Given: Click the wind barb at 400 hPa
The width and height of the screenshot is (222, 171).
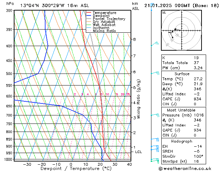Looking at the screenshot, I should 155,44.
